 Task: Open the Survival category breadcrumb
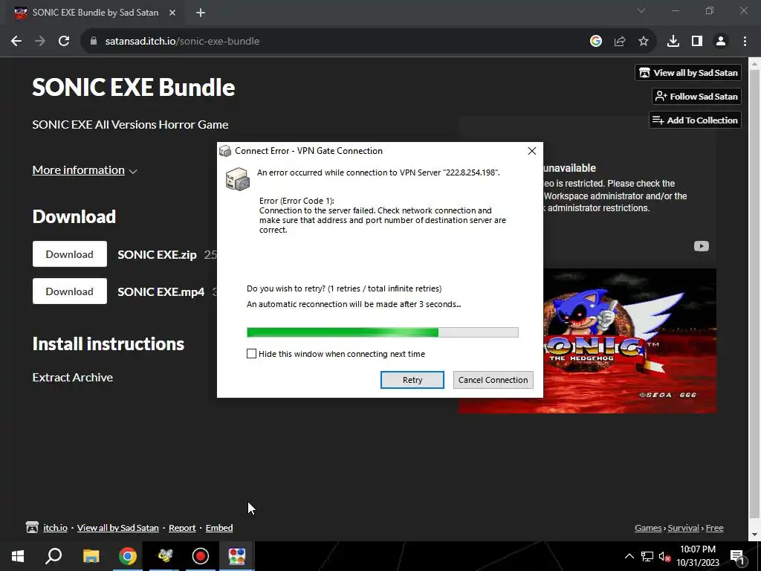684,528
